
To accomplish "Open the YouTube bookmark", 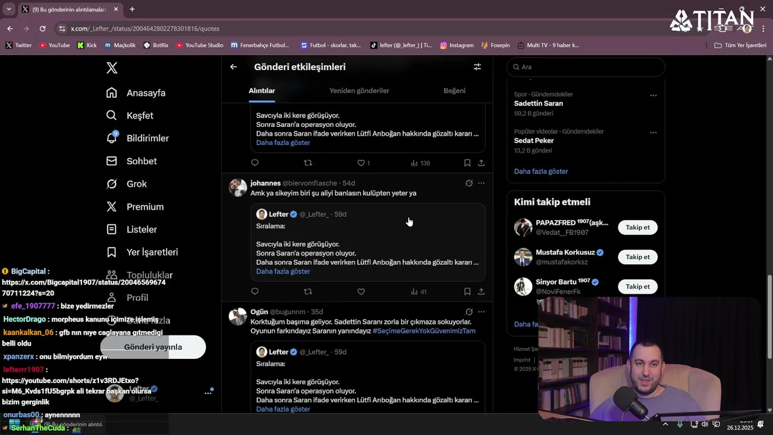I will click(x=54, y=45).
